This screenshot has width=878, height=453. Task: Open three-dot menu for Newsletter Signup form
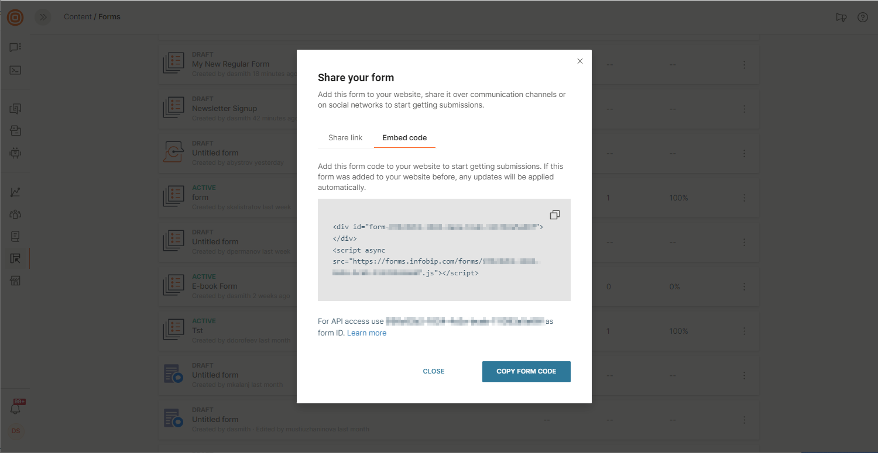click(x=744, y=109)
